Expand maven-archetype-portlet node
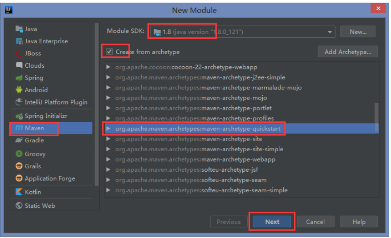Image resolution: width=391 pixels, height=238 pixels. [x=108, y=108]
